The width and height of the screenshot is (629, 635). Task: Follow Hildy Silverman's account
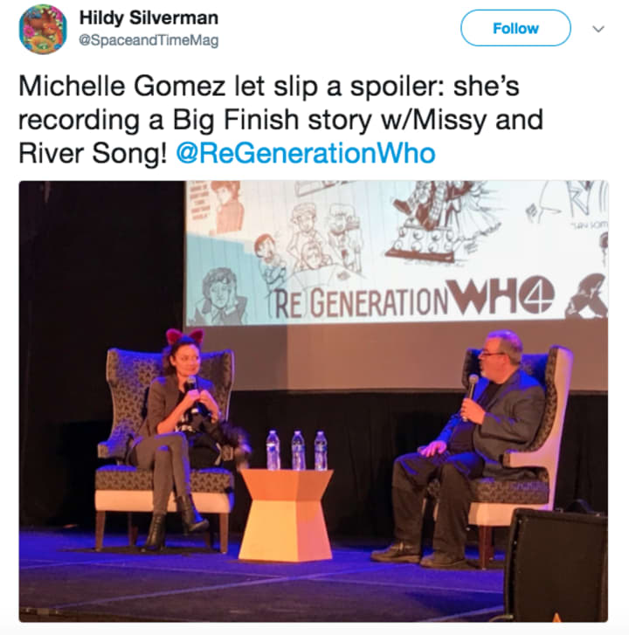coord(515,28)
